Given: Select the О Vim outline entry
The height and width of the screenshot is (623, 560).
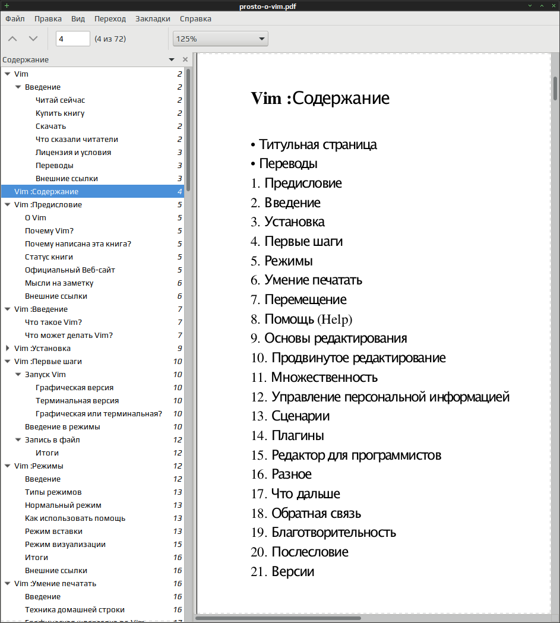Looking at the screenshot, I should click(x=36, y=218).
